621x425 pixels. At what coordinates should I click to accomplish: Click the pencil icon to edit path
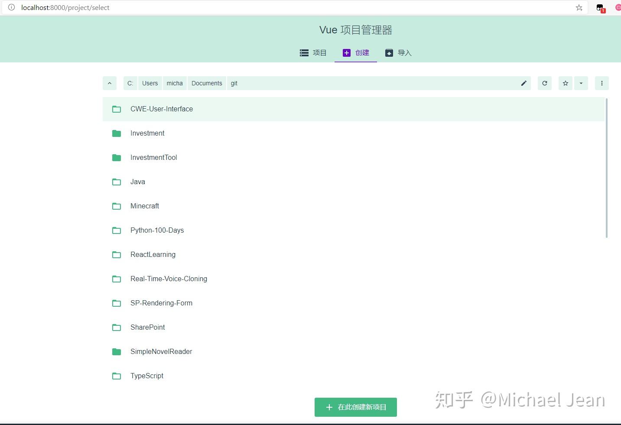[x=523, y=83]
